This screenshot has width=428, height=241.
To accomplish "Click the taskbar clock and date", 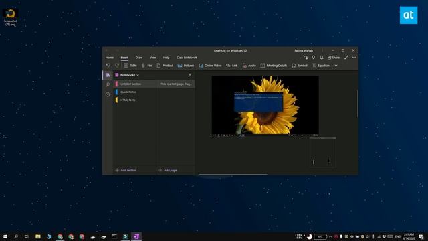I will click(x=409, y=236).
